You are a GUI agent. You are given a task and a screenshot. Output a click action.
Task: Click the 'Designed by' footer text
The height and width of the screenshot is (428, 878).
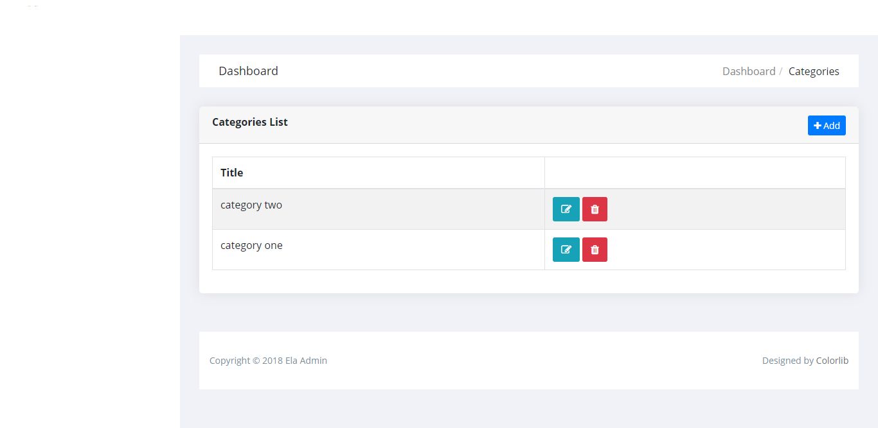click(787, 361)
